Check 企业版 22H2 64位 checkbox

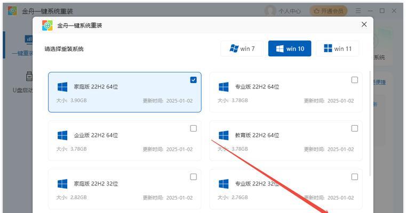193,128
